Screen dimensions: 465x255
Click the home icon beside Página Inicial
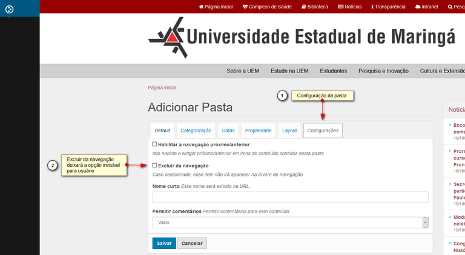pos(201,7)
